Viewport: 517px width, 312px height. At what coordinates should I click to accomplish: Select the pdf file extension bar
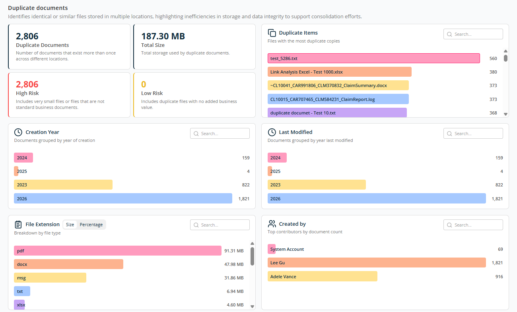(x=118, y=251)
